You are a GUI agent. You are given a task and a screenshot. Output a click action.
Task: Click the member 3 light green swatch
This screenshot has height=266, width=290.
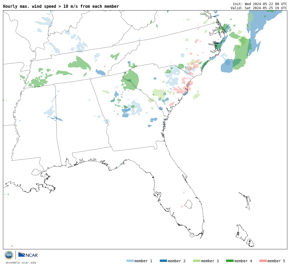[197, 261]
